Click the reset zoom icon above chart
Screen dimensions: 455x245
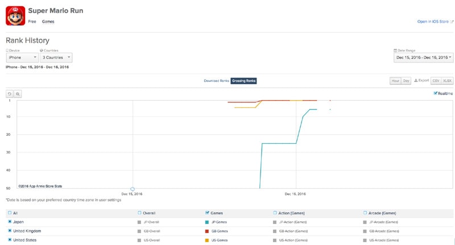[x=9, y=93]
